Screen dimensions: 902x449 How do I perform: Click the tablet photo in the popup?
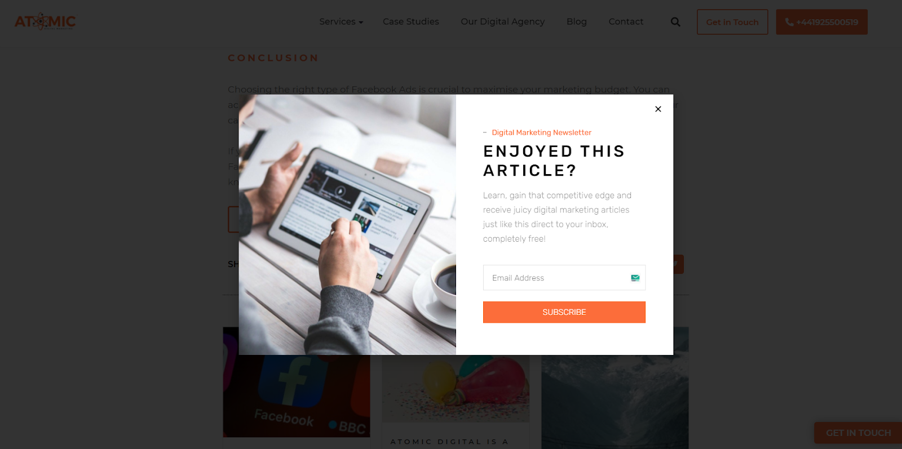click(347, 224)
